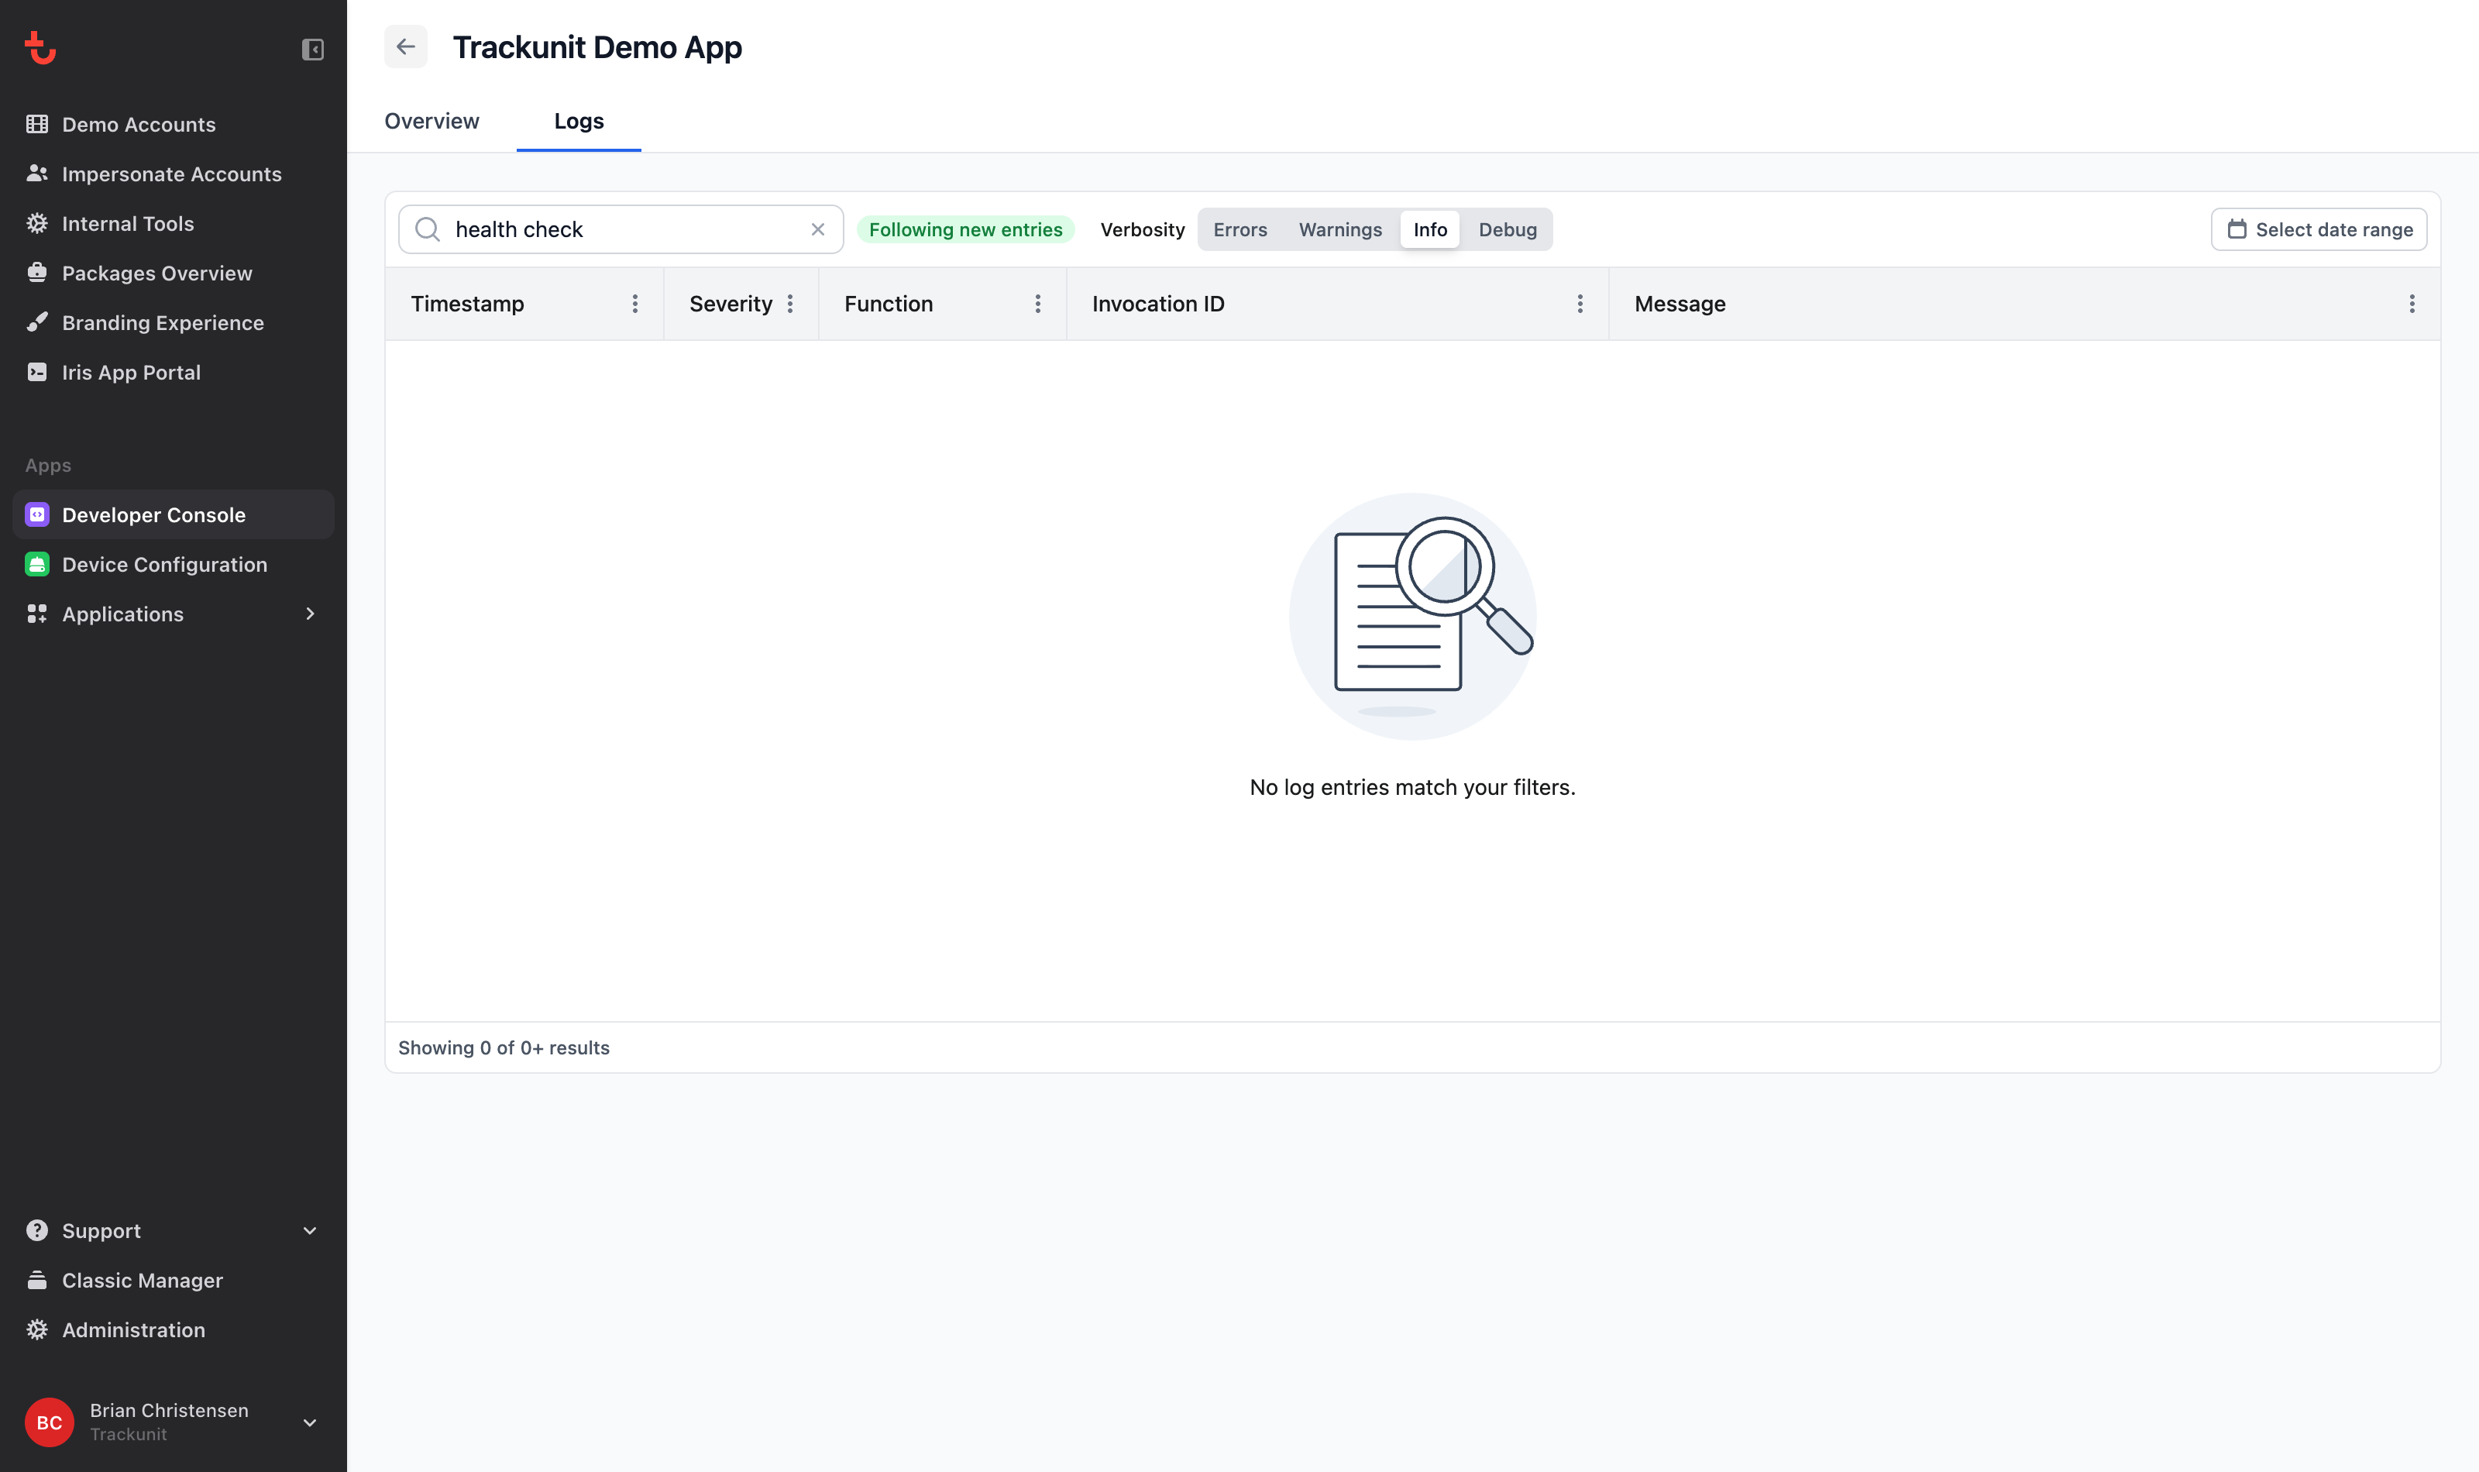Toggle the Following new entries badge

click(x=964, y=229)
